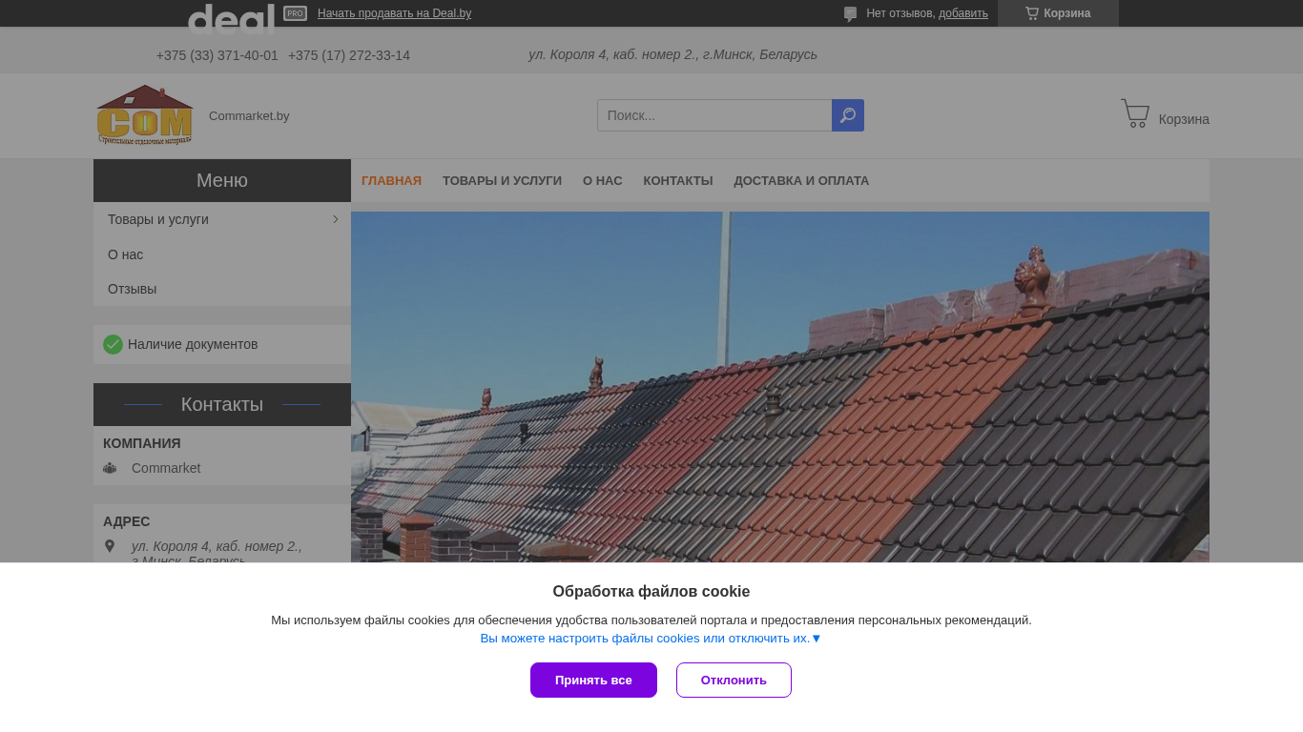
Task: Click the Наличие документов label
Action: [193, 344]
